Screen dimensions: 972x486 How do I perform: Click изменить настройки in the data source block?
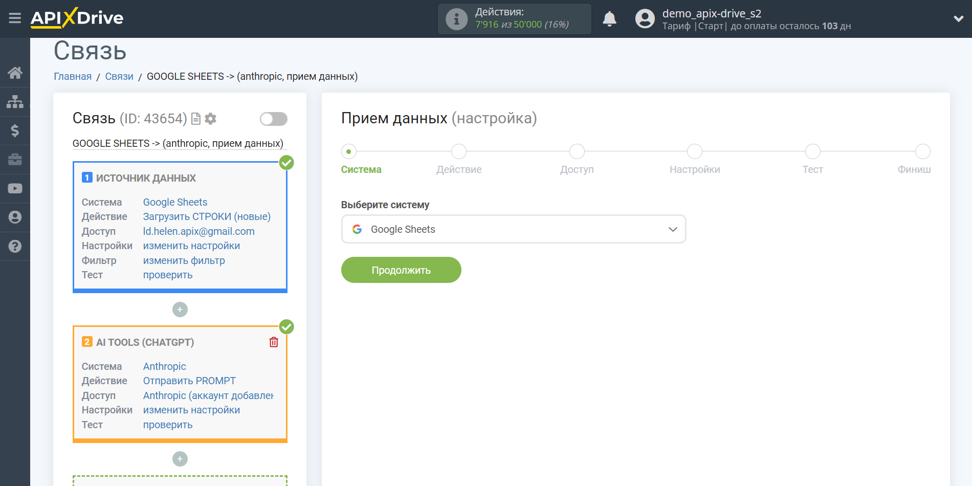191,246
